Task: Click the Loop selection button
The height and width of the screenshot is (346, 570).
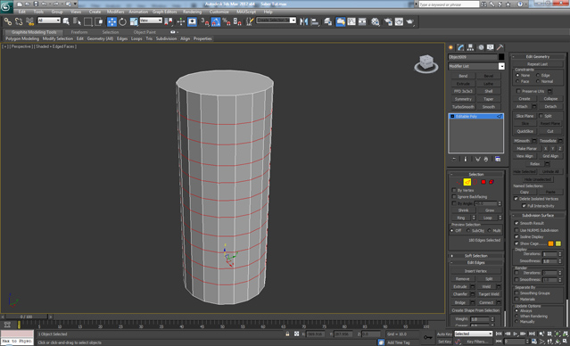Action: point(487,218)
